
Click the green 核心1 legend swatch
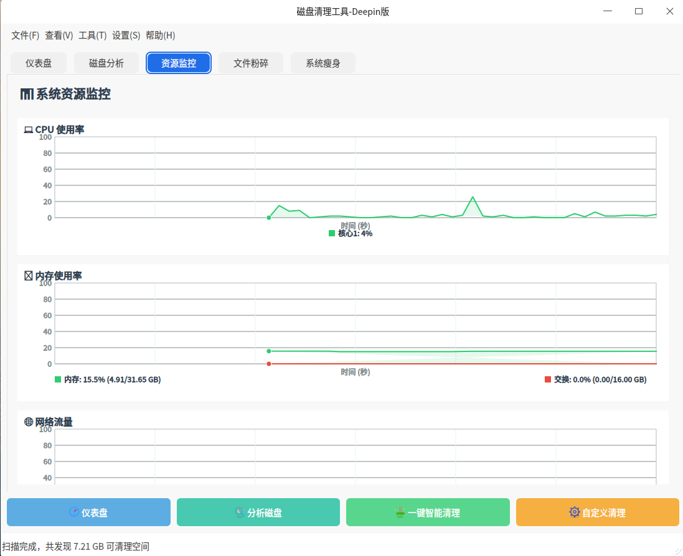click(332, 234)
